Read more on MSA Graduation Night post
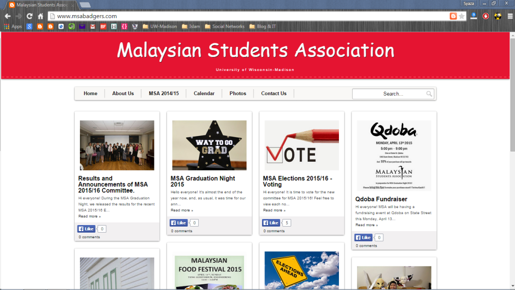This screenshot has width=515, height=290. tap(182, 210)
